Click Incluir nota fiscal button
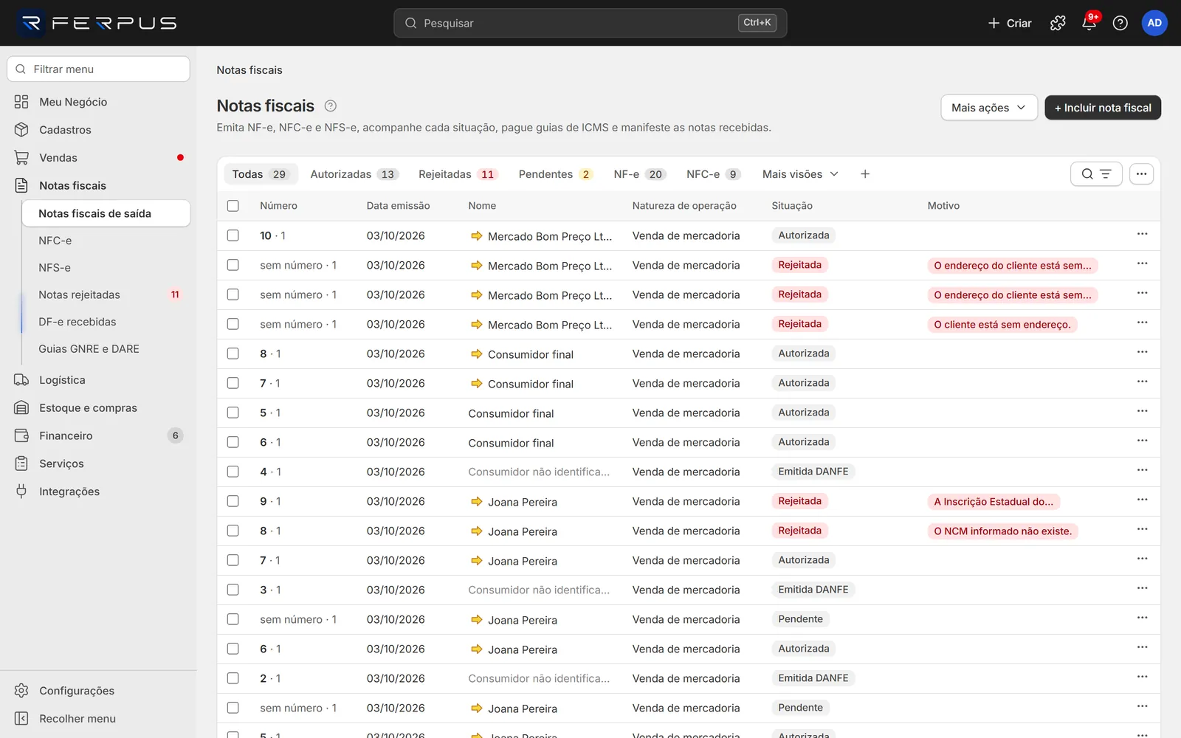 point(1103,108)
